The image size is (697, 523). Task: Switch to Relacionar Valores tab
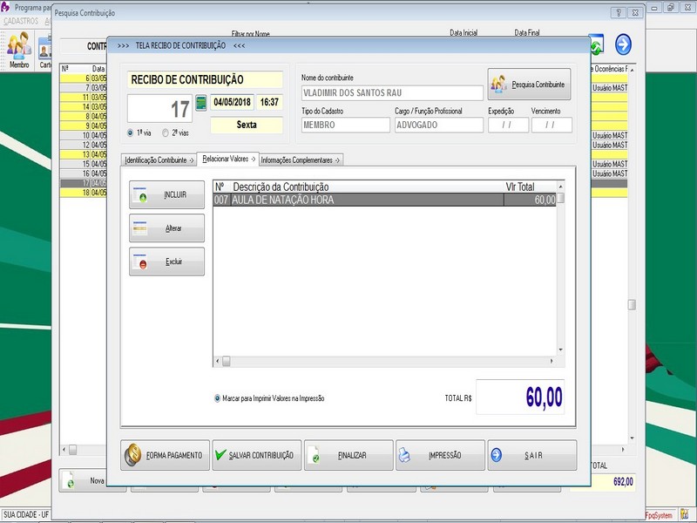[228, 159]
